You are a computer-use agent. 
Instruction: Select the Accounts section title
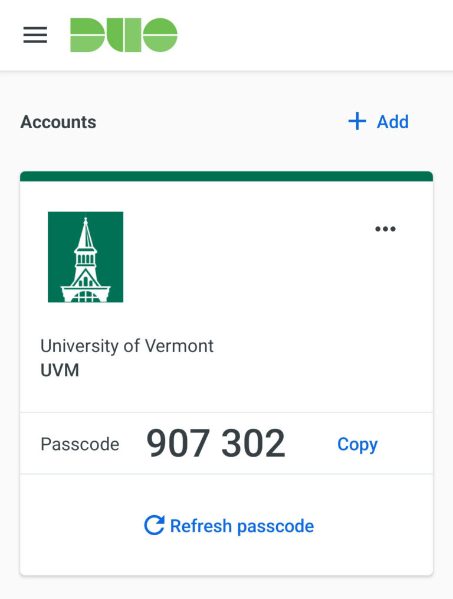click(58, 122)
